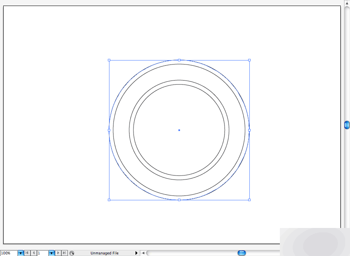Click the top-center bounding box handle
The width and height of the screenshot is (350, 256).
[179, 60]
